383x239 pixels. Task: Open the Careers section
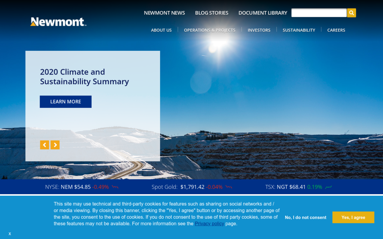pos(336,30)
